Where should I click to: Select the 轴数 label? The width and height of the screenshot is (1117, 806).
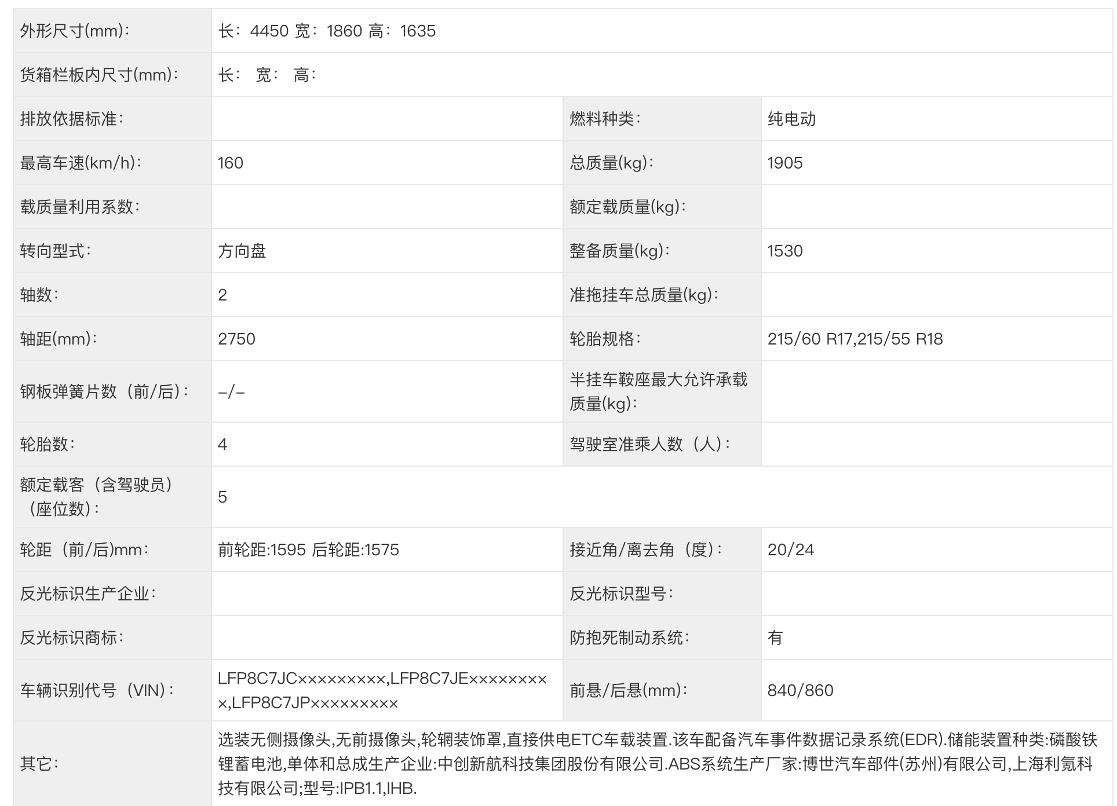(x=39, y=295)
